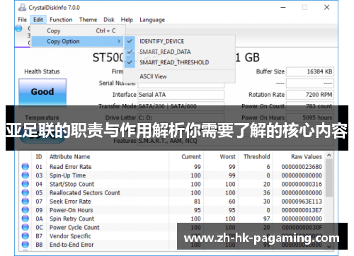354x256 pixels.
Task: Select the Power Cycle Count attribute name
Action: click(74, 228)
